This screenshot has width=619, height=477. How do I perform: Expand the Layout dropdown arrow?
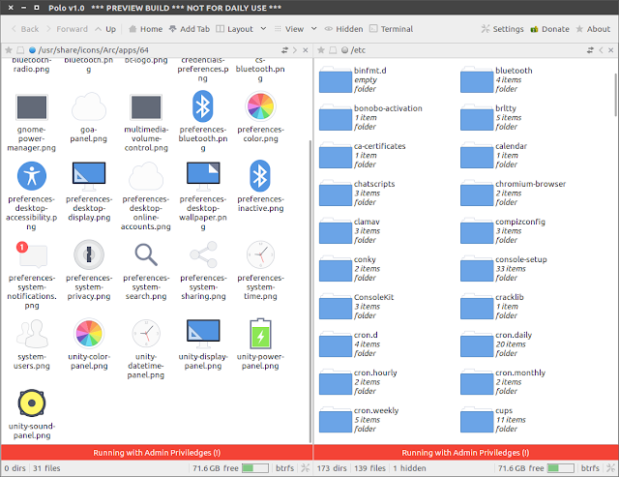tap(263, 29)
